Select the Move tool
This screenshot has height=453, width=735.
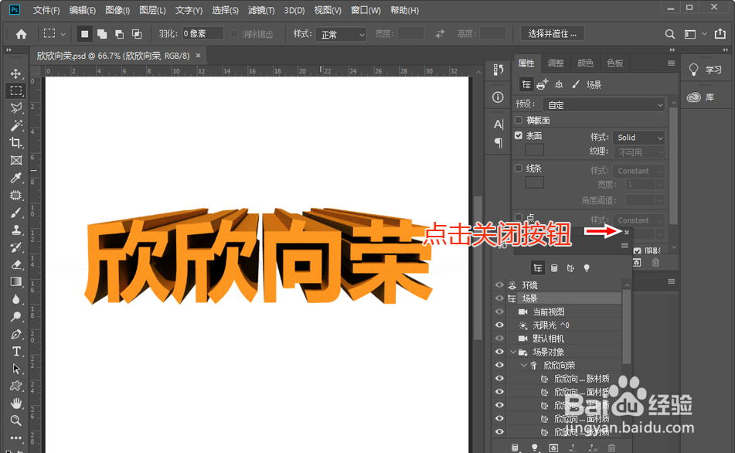coord(15,74)
